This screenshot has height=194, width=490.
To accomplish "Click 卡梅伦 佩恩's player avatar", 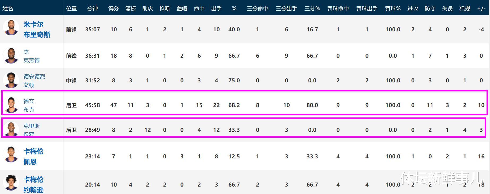I will coord(11,154).
